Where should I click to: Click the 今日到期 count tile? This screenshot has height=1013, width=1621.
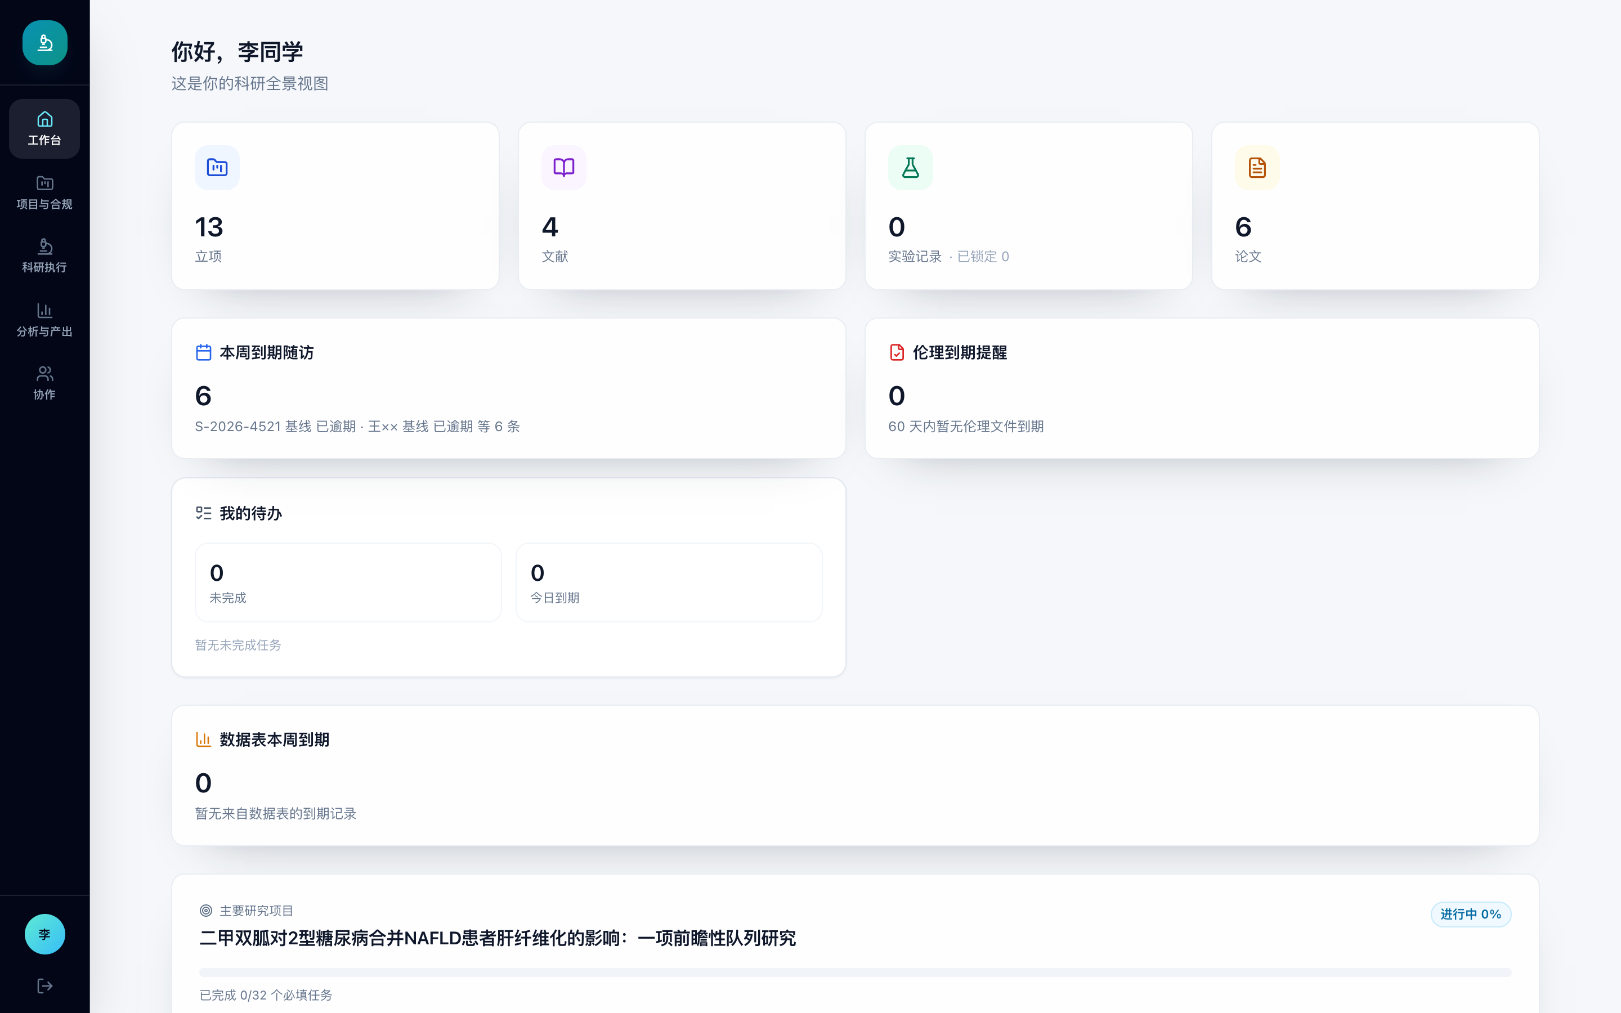tap(669, 582)
